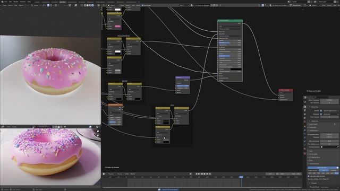Open the 3D viewport View menu
This screenshot has width=340, height=191.
coord(4,5)
